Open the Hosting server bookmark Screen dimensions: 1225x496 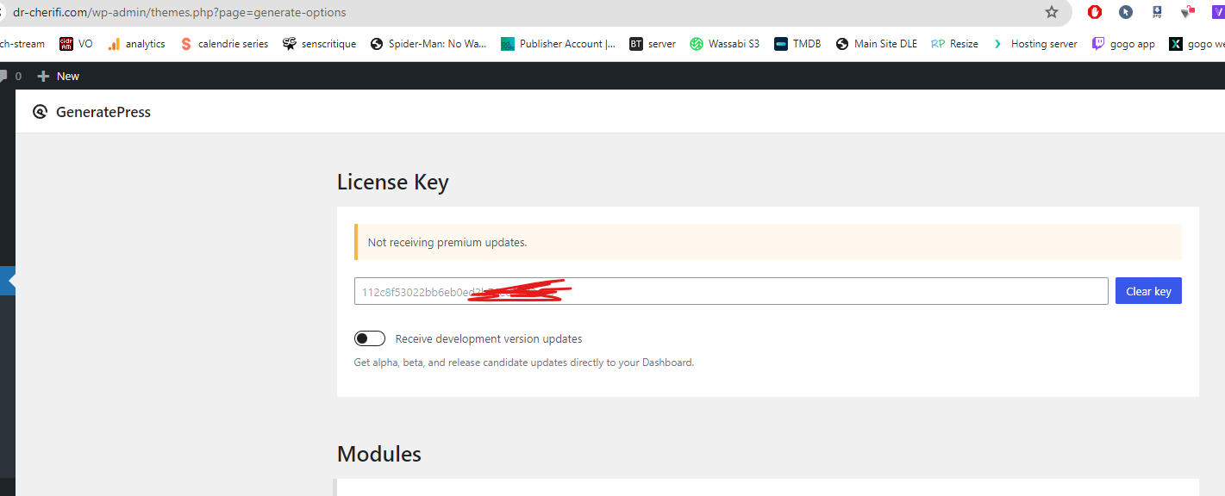point(1035,44)
